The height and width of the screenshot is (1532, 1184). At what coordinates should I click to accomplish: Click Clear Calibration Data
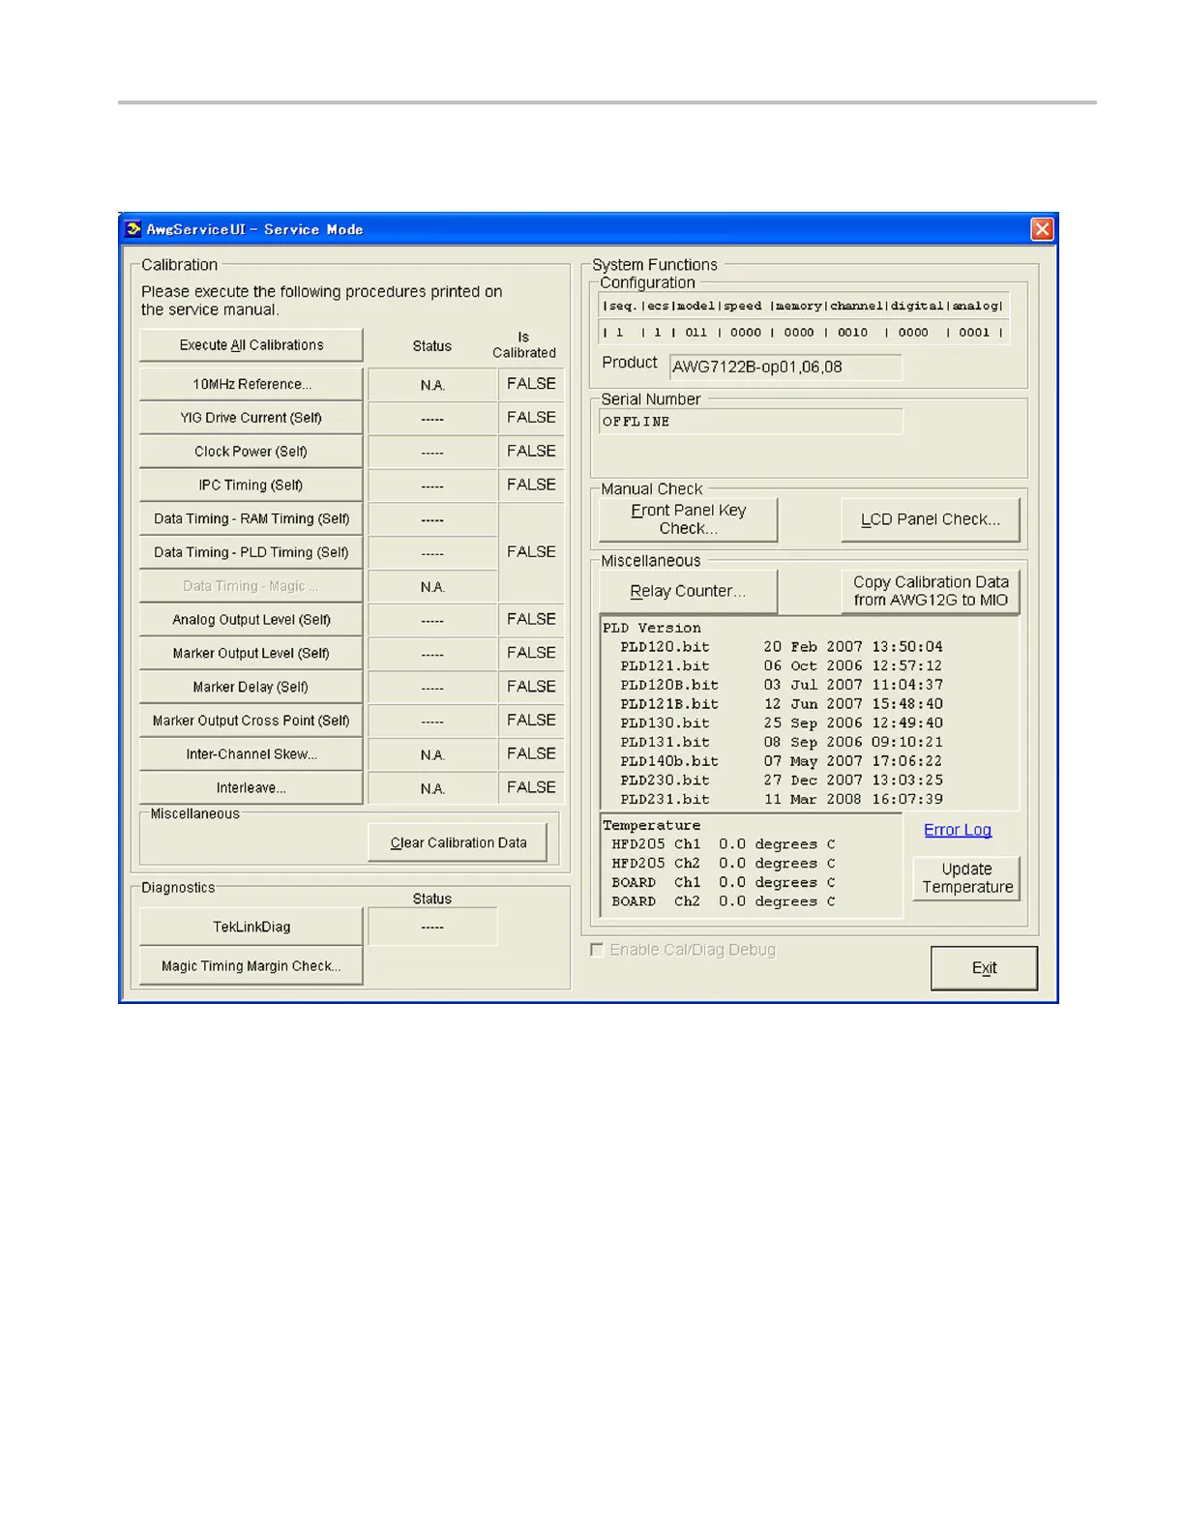tap(458, 842)
